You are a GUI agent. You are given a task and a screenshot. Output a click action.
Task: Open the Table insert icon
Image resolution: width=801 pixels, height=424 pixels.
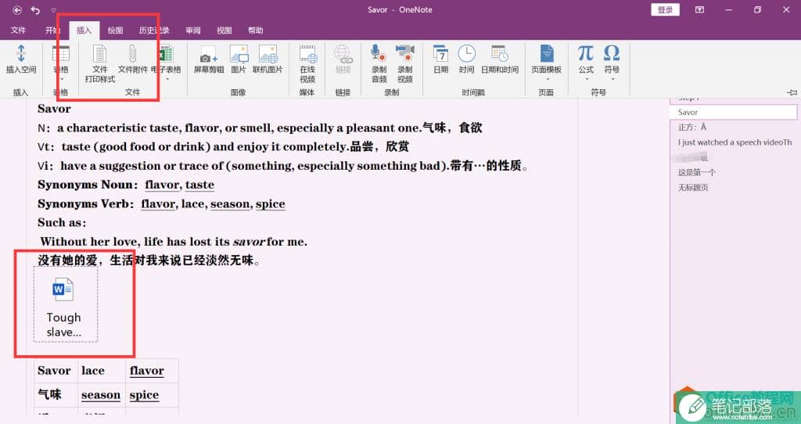coord(61,54)
